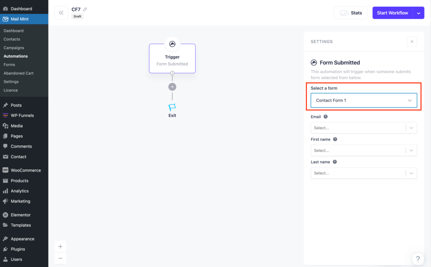Collapse the editor sidebar with the double-arrow icon
The image size is (431, 267).
[x=61, y=13]
